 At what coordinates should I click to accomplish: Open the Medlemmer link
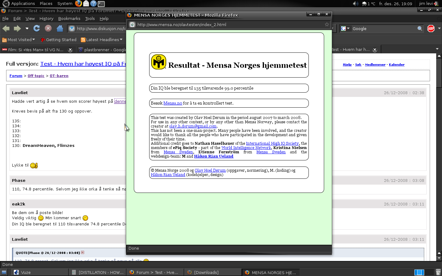click(375, 65)
